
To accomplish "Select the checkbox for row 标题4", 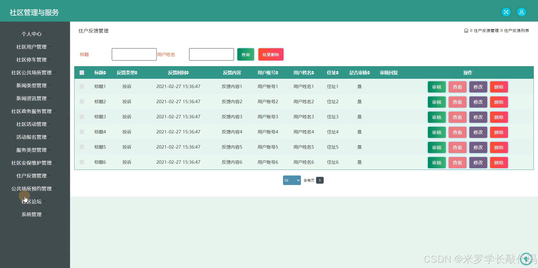I will (82, 132).
